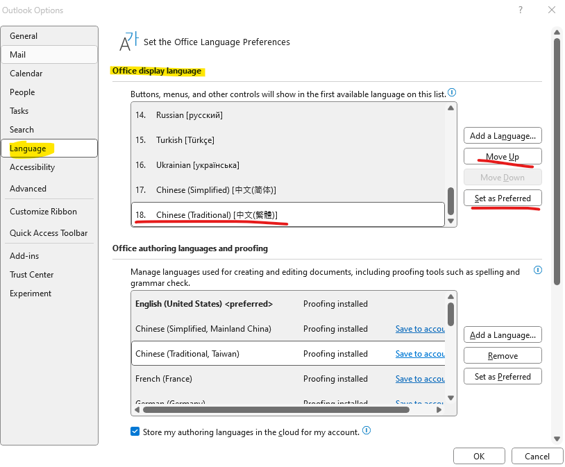Click the main pane scroll-up arrow
The image size is (565, 467).
557,33
